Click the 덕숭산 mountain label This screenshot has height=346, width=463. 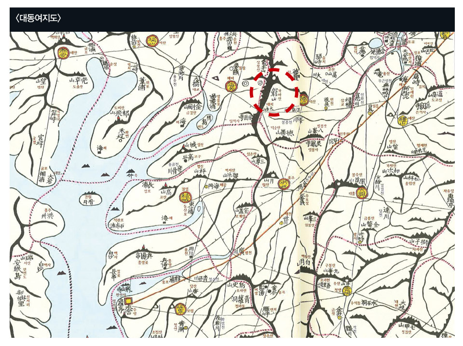pyautogui.click(x=274, y=127)
